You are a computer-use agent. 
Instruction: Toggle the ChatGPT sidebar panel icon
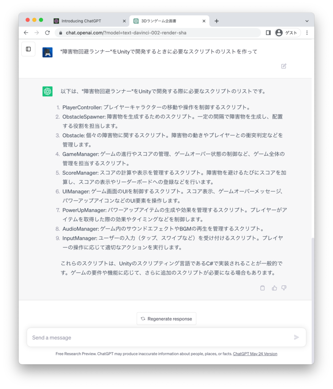click(28, 49)
